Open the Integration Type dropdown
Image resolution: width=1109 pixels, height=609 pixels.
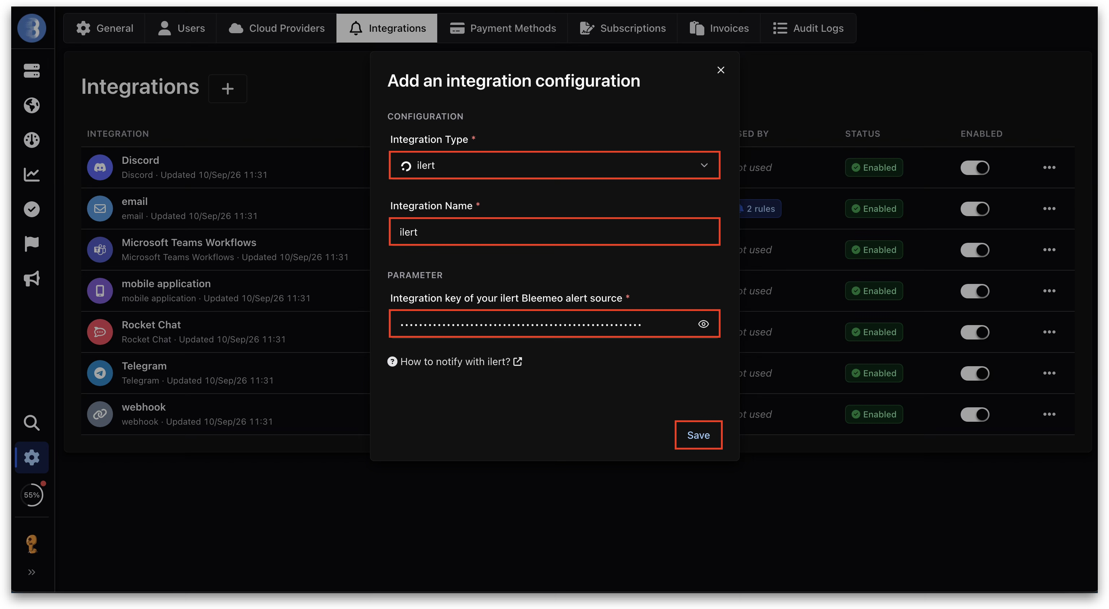554,165
